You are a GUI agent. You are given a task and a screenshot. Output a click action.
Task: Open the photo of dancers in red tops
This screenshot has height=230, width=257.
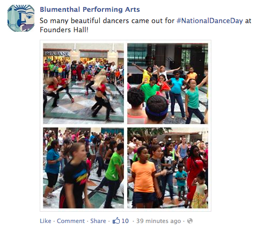tap(83, 83)
